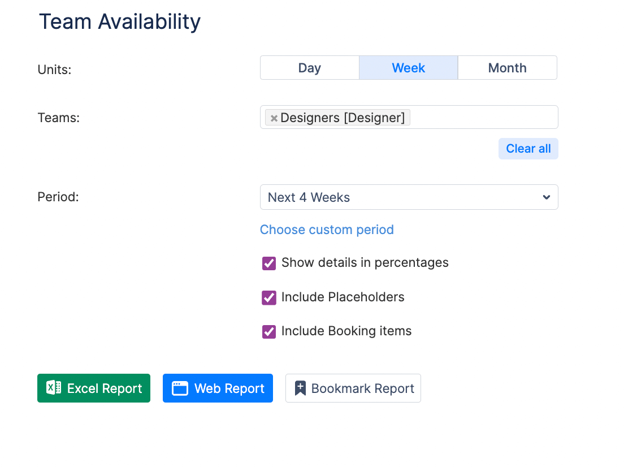
Task: Open the Choose custom period link
Action: pyautogui.click(x=327, y=230)
